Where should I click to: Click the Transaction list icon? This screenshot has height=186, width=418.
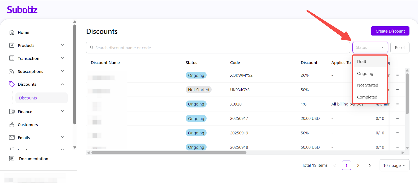tap(12, 58)
